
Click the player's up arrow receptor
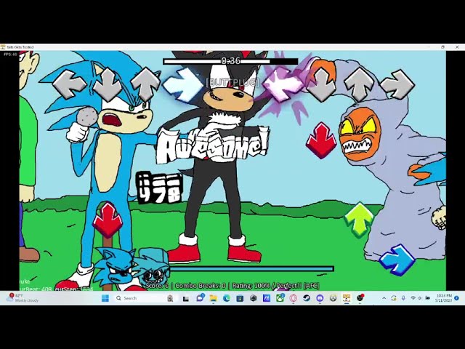(x=360, y=84)
